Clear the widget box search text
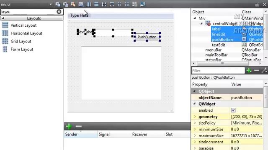Viewport: 268px width, 150px height. [x=59, y=12]
